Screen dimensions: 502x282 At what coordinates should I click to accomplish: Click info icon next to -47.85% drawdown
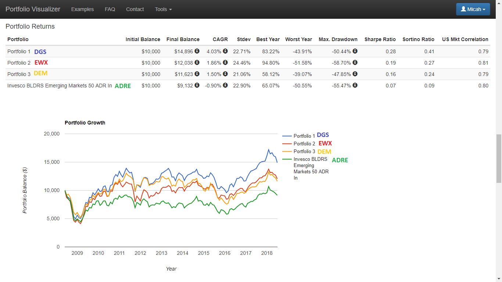pyautogui.click(x=355, y=74)
